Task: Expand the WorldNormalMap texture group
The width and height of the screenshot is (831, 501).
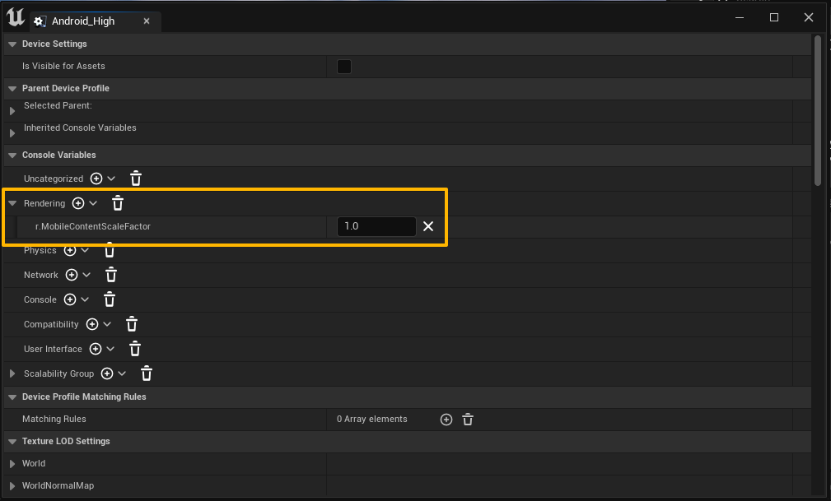Action: [x=12, y=486]
